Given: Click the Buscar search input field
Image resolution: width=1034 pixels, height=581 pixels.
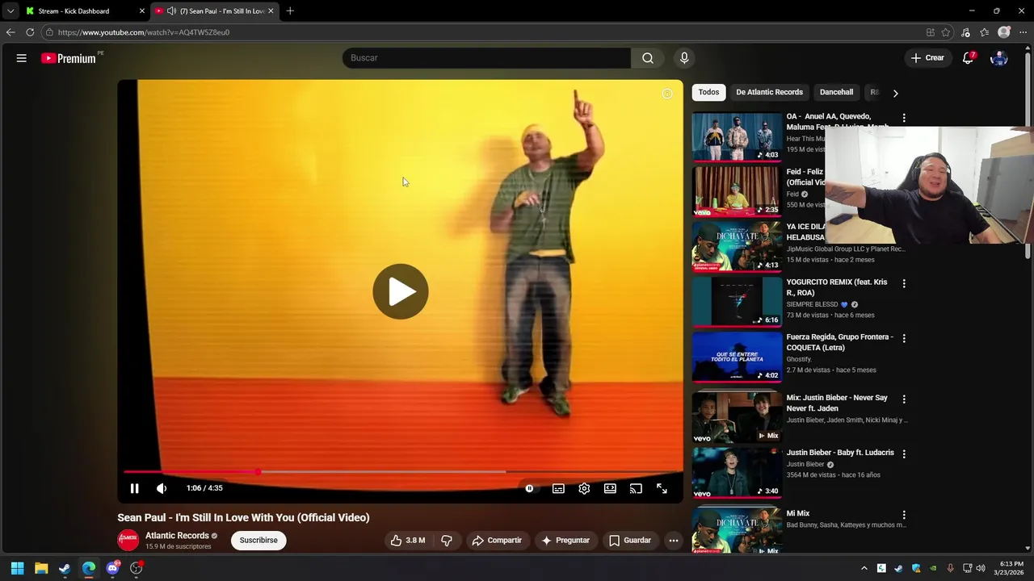Looking at the screenshot, I should [486, 58].
